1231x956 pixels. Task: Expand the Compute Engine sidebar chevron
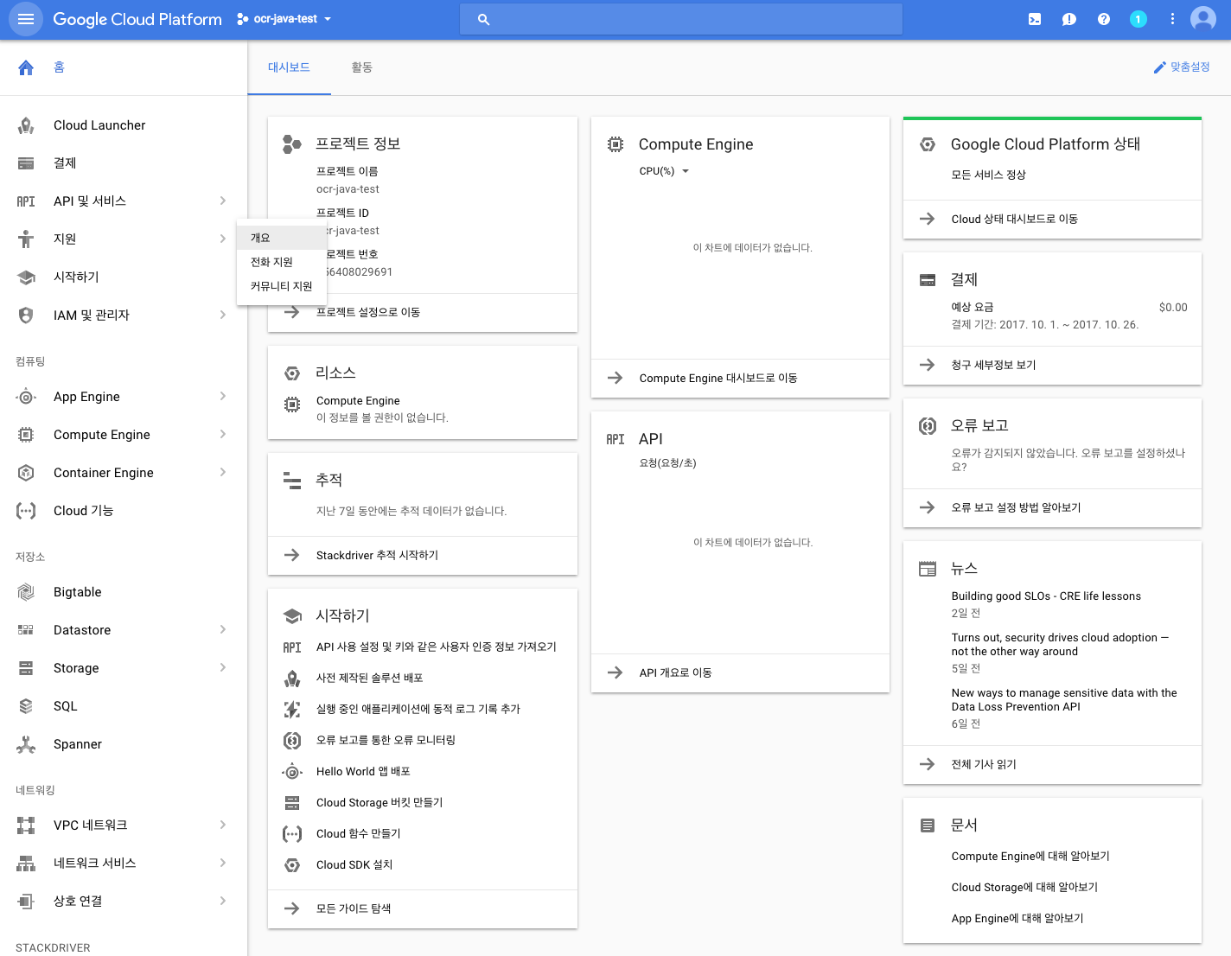coord(223,434)
